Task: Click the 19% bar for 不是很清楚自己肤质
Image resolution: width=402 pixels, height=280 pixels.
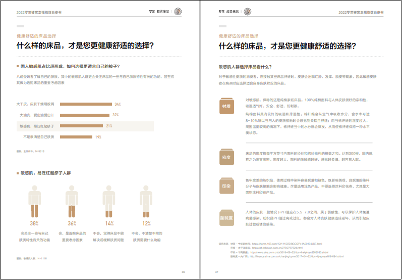Action: pos(76,137)
